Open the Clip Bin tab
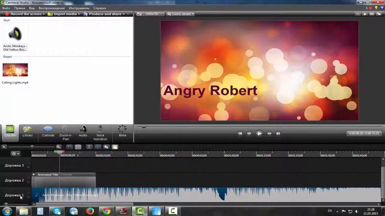 coord(10,133)
